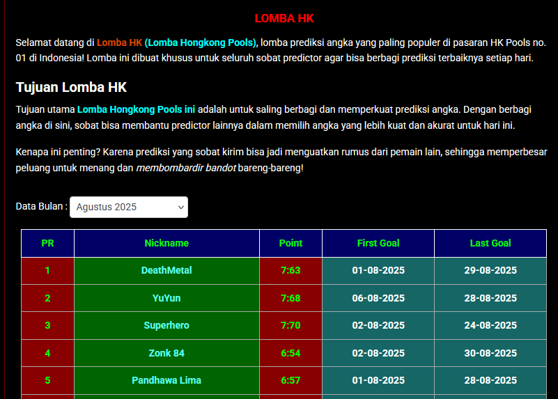Click last goal date 29-08-2025
Image resolution: width=558 pixels, height=399 pixels.
click(490, 271)
